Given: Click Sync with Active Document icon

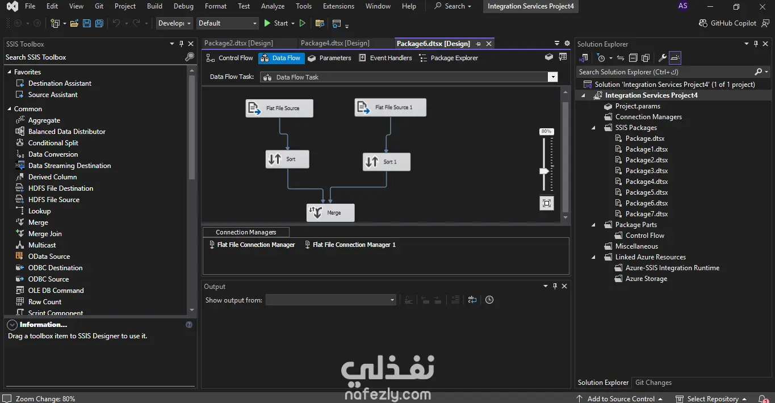Looking at the screenshot, I should (621, 58).
